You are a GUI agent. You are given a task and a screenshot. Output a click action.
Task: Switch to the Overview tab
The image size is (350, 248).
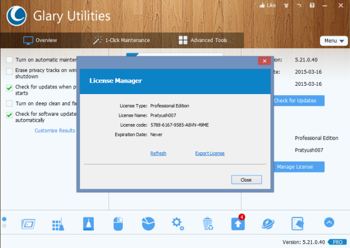tap(40, 40)
